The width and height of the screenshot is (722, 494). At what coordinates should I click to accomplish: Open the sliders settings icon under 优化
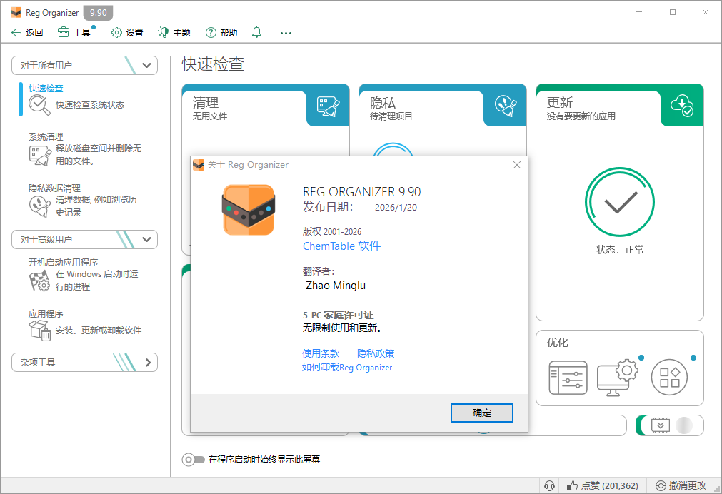pos(568,378)
